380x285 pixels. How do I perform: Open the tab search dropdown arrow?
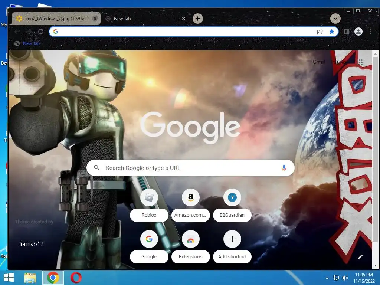click(x=335, y=19)
